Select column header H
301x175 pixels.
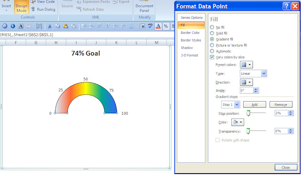point(56,42)
